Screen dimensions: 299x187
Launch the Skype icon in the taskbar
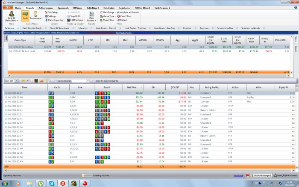pyautogui.click(x=52, y=184)
